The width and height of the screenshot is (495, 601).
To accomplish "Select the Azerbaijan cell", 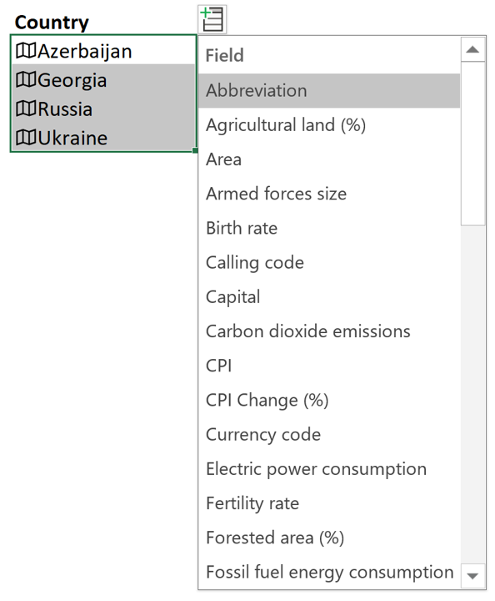I will [x=103, y=50].
